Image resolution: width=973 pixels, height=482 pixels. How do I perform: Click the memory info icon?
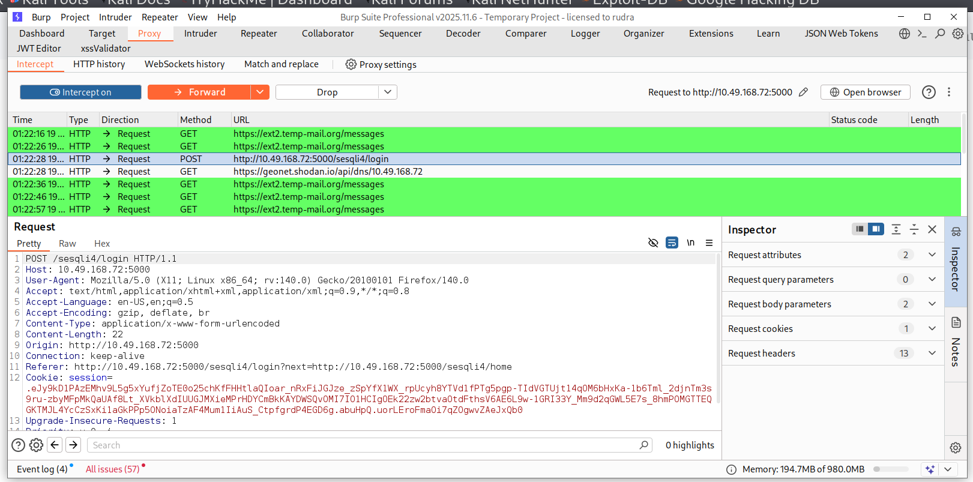click(731, 469)
